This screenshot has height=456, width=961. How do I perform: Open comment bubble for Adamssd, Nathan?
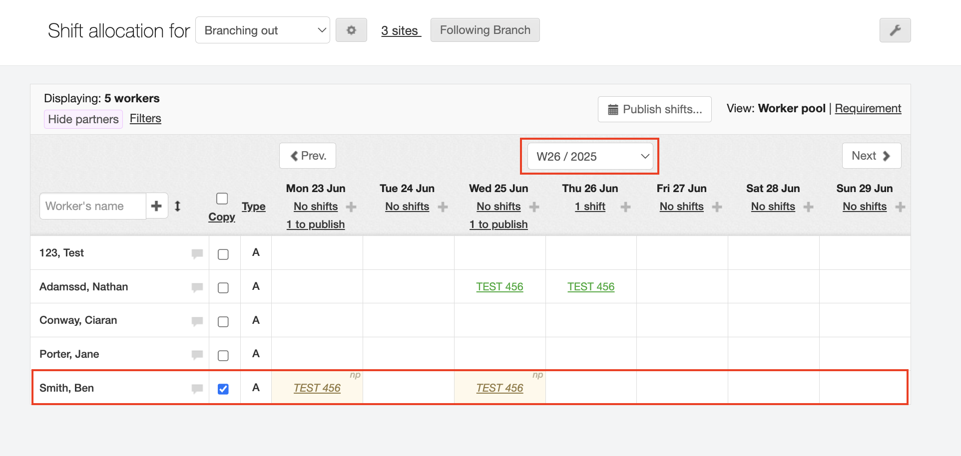pyautogui.click(x=197, y=287)
